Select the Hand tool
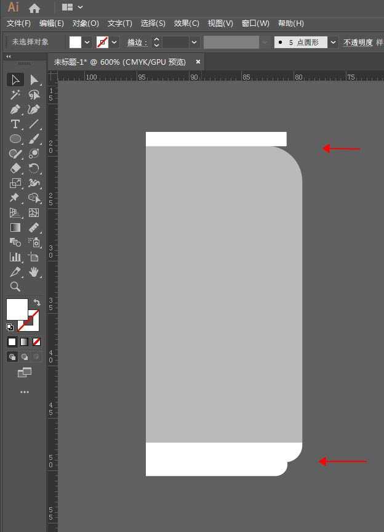The width and height of the screenshot is (384, 532). 34,272
